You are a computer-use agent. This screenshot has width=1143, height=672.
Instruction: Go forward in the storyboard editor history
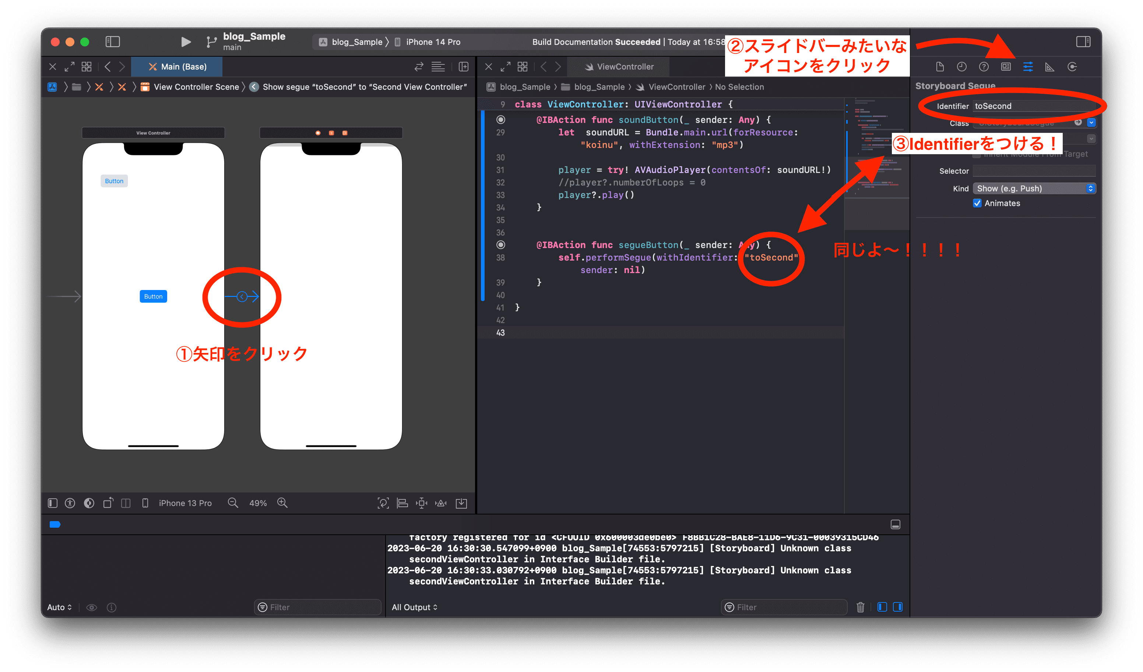click(x=122, y=67)
